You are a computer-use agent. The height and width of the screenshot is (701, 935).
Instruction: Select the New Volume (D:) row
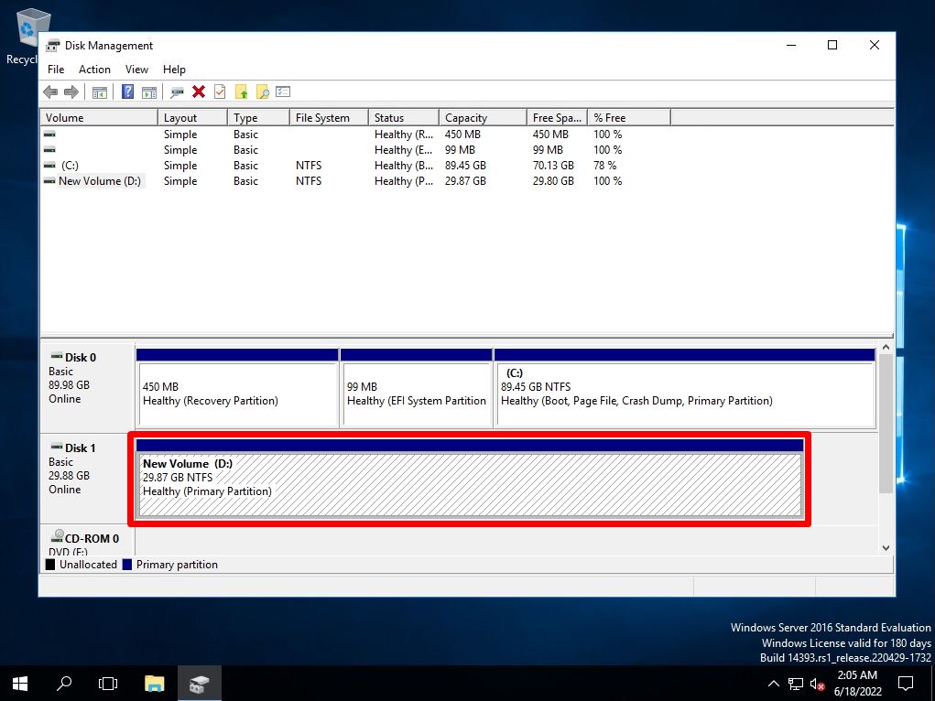tap(94, 180)
